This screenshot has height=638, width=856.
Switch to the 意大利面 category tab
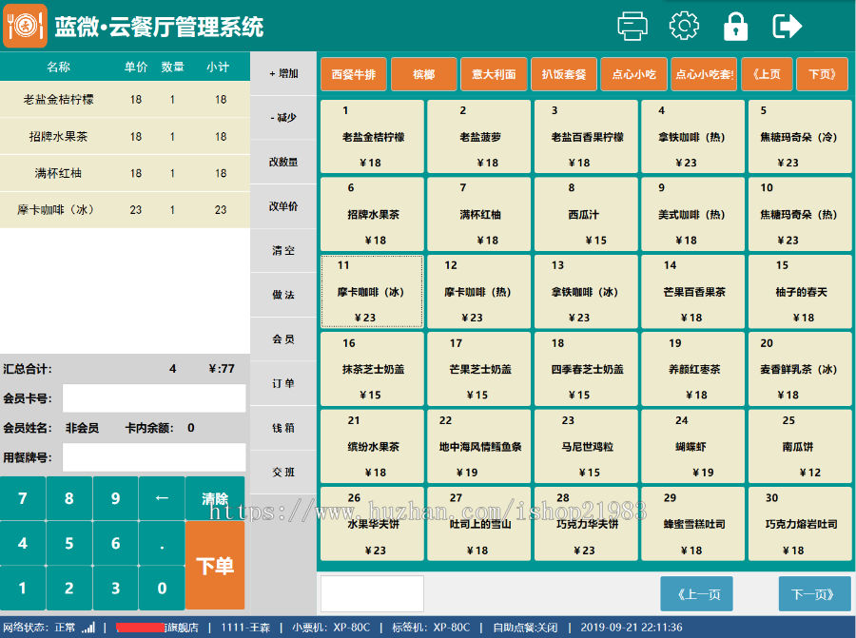point(495,74)
